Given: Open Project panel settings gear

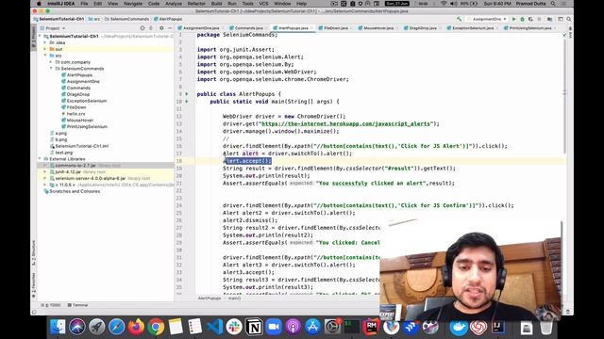Looking at the screenshot, I should (161, 28).
